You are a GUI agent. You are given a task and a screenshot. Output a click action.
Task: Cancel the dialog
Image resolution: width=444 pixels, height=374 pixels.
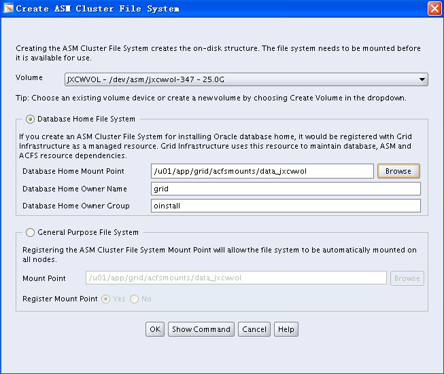pyautogui.click(x=254, y=329)
